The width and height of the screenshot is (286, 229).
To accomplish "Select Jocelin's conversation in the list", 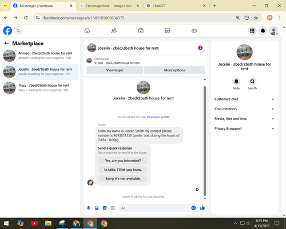I will point(39,72).
